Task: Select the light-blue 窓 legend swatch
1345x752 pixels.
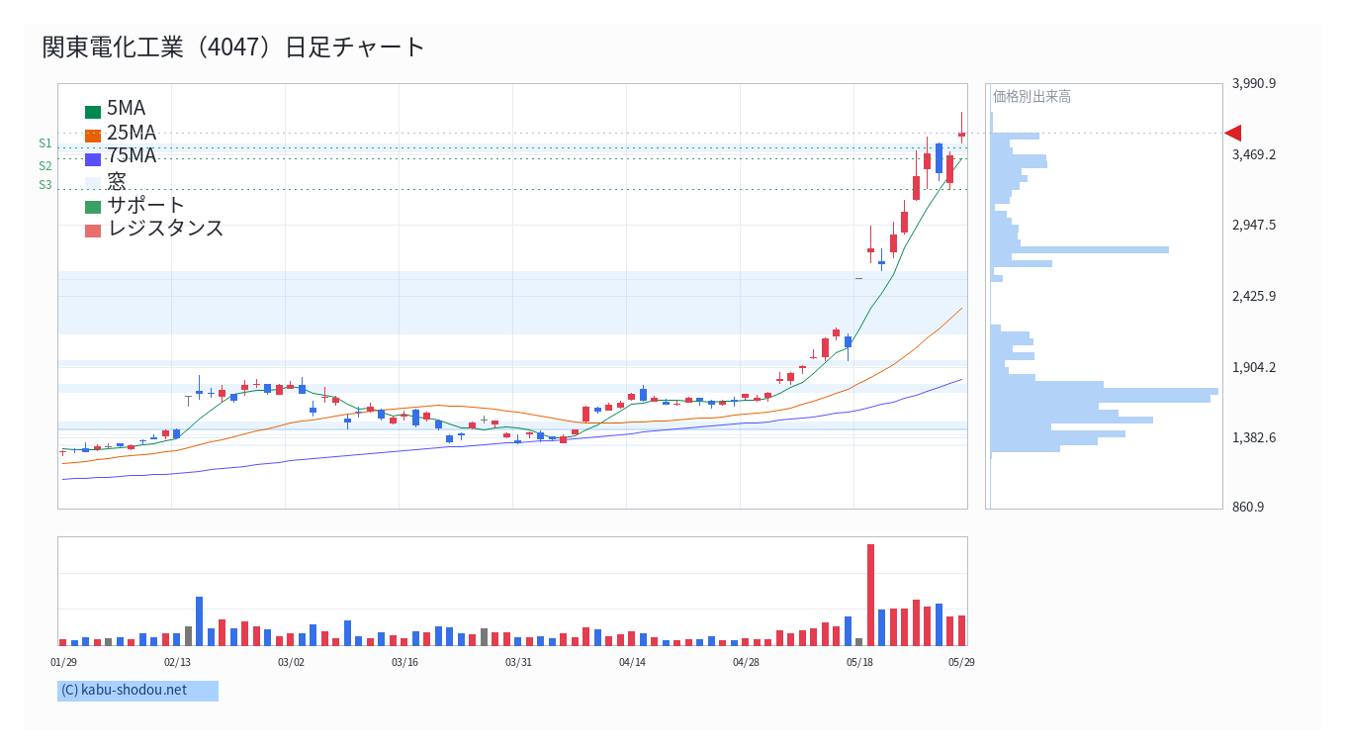Action: (x=93, y=183)
